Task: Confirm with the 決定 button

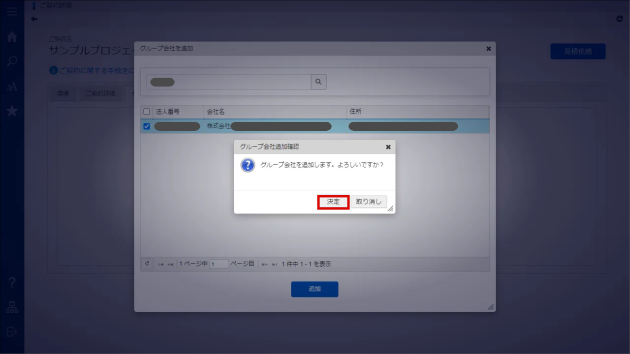Action: [x=333, y=202]
